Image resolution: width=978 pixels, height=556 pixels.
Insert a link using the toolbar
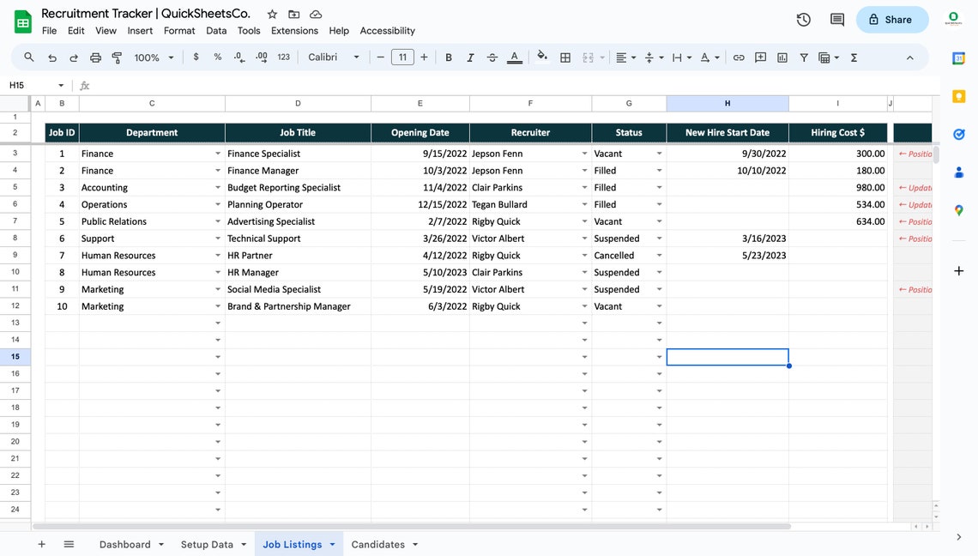click(739, 57)
